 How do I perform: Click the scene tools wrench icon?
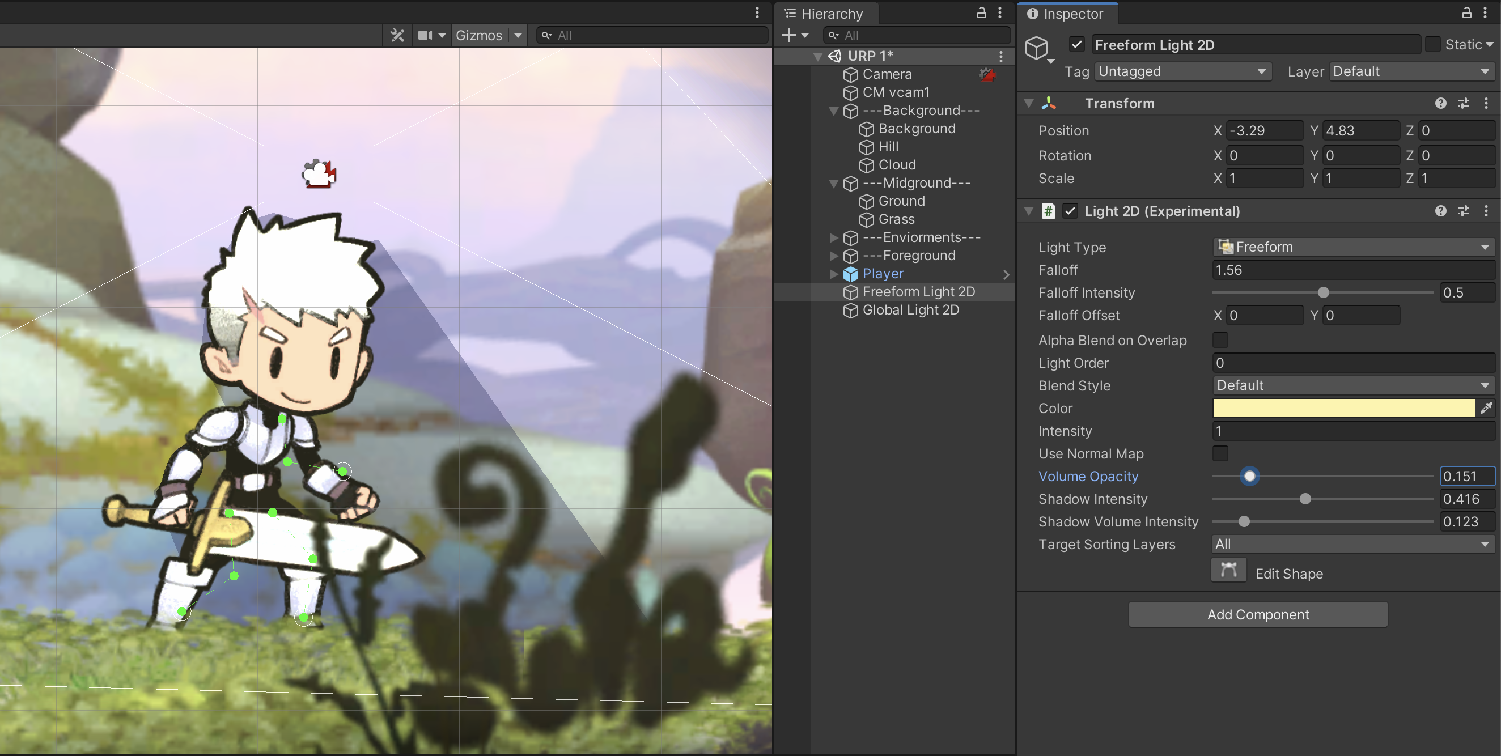397,36
